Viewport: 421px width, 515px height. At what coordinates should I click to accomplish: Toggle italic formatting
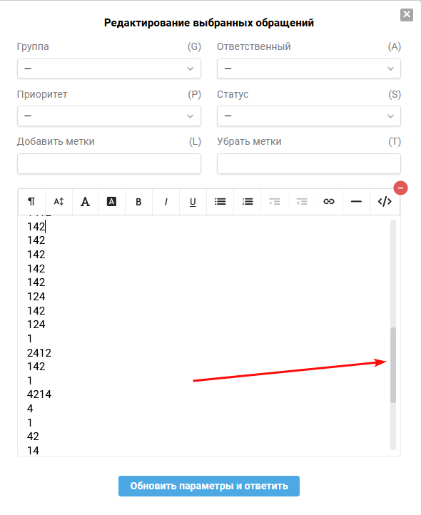[x=166, y=202]
